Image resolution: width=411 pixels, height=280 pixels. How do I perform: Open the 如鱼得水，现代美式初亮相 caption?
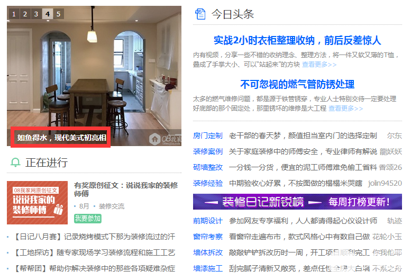(x=61, y=138)
